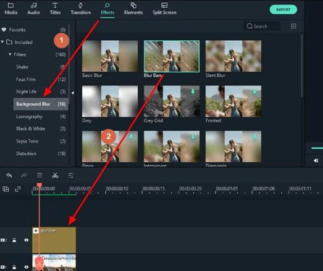
Task: Click the effects panel vertical scrollbar
Action: coord(302,66)
